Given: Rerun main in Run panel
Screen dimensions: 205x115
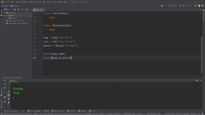Looking at the screenshot, I should (4, 84).
